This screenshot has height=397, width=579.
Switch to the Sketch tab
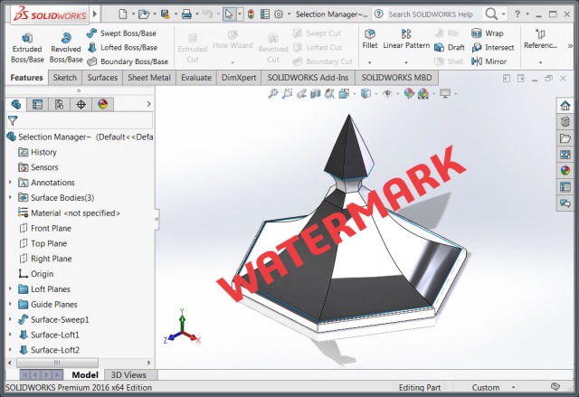(x=64, y=78)
